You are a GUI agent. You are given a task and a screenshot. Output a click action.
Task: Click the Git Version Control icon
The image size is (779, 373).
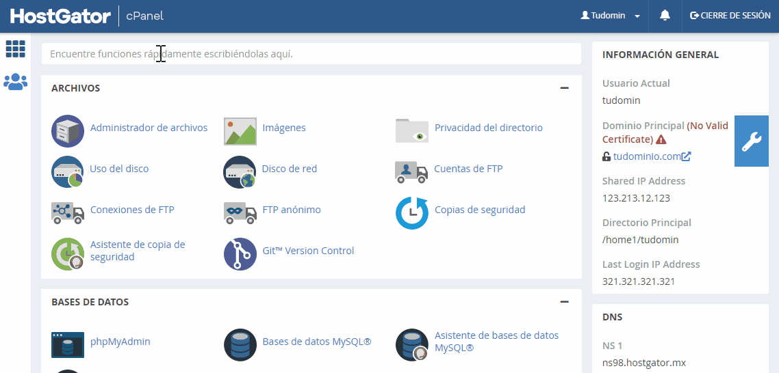(x=240, y=254)
